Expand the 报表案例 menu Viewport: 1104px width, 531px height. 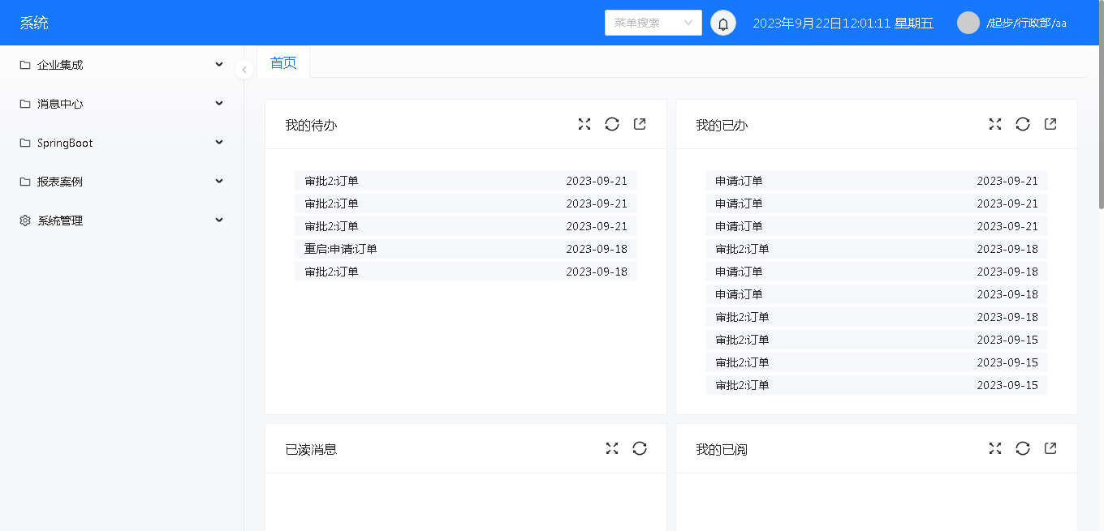coord(122,182)
